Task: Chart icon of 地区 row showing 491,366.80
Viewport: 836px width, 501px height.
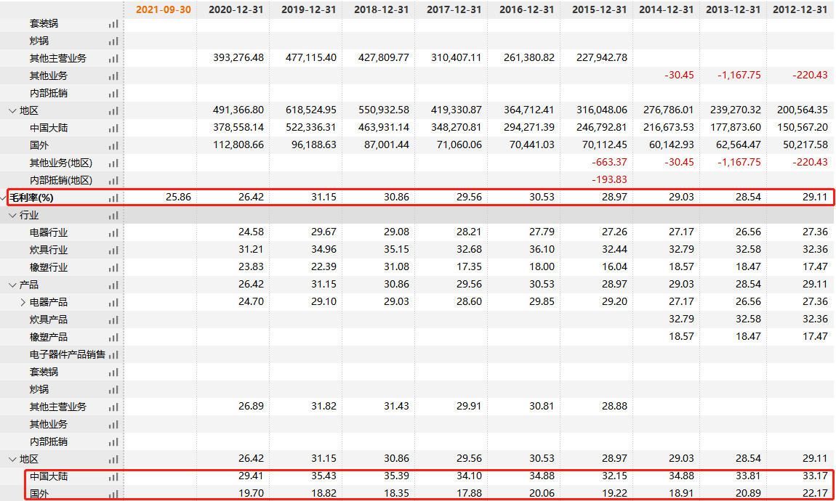Action: tap(113, 111)
